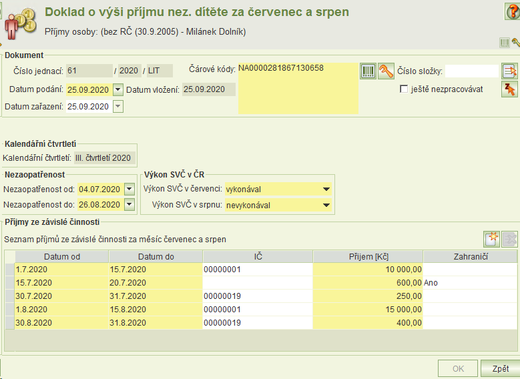Open the Nezaopatřenost do date picker
Viewport: 520px width, 379px height.
point(129,204)
